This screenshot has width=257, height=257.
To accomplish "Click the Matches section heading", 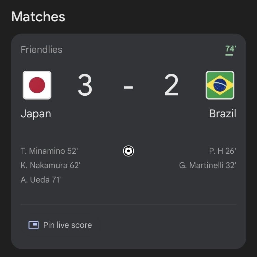I will 38,16.
